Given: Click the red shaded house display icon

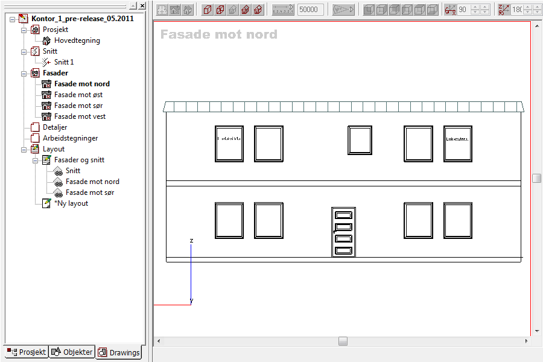Looking at the screenshot, I should click(258, 10).
